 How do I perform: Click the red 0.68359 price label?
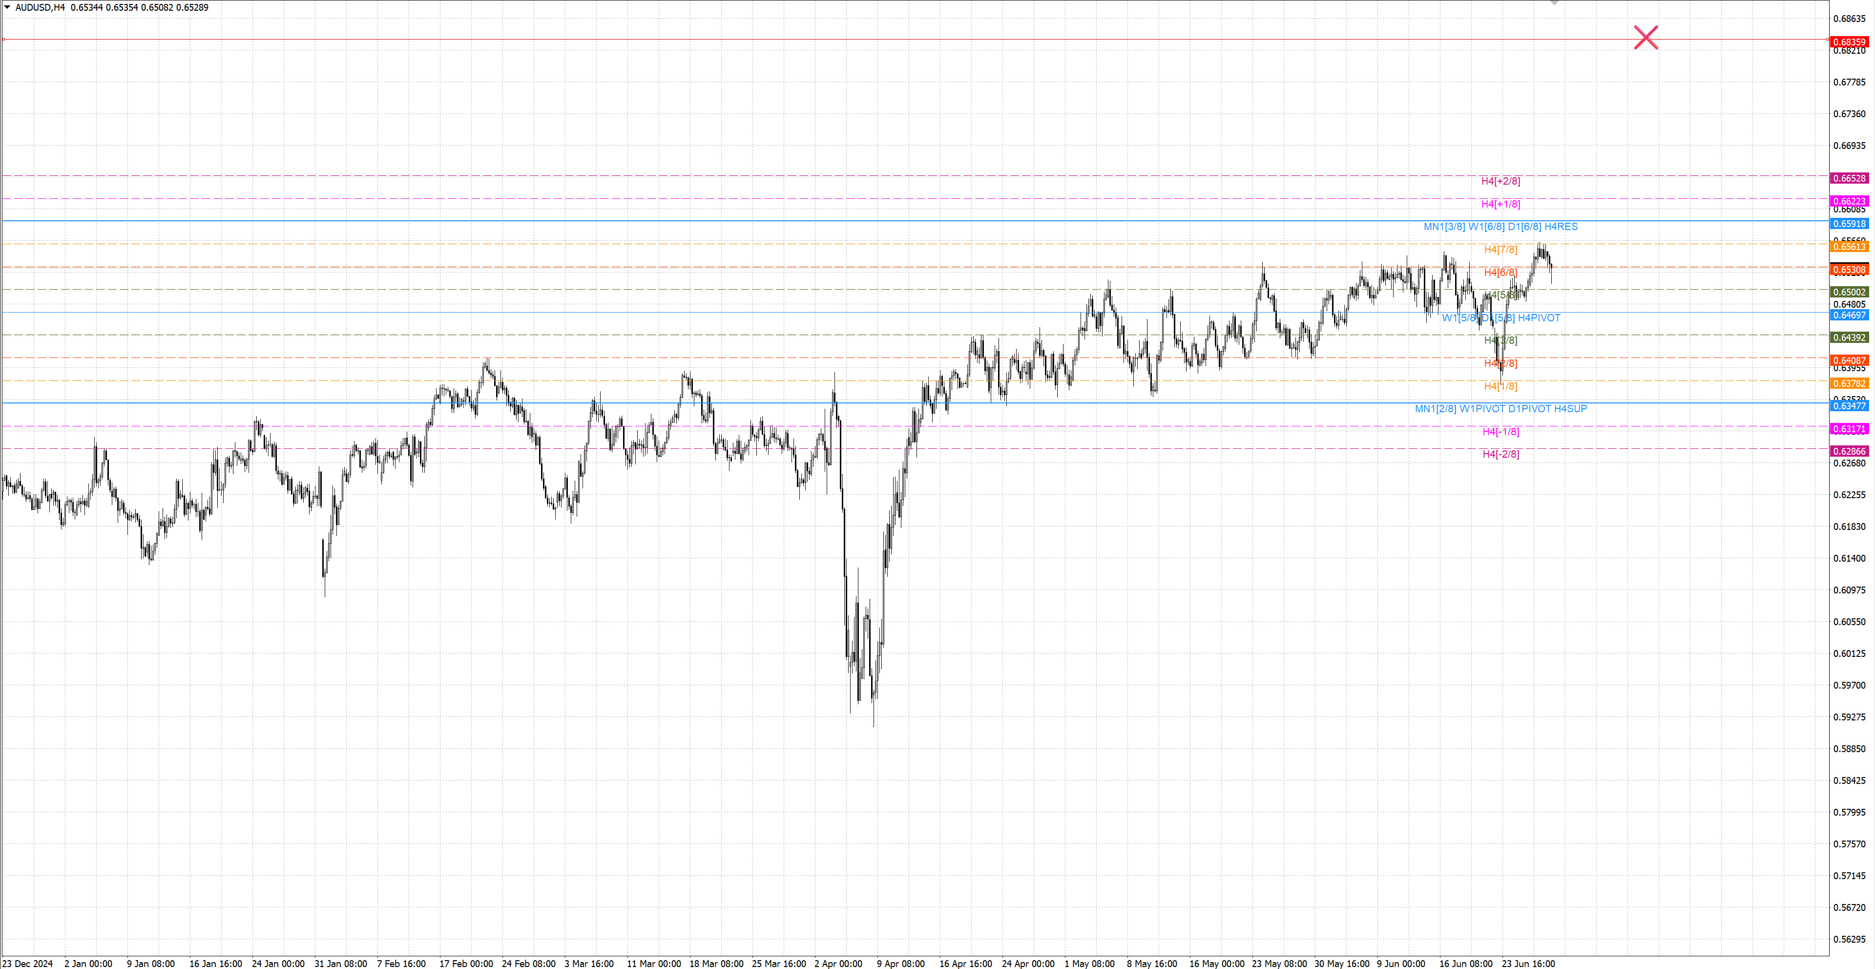1849,42
